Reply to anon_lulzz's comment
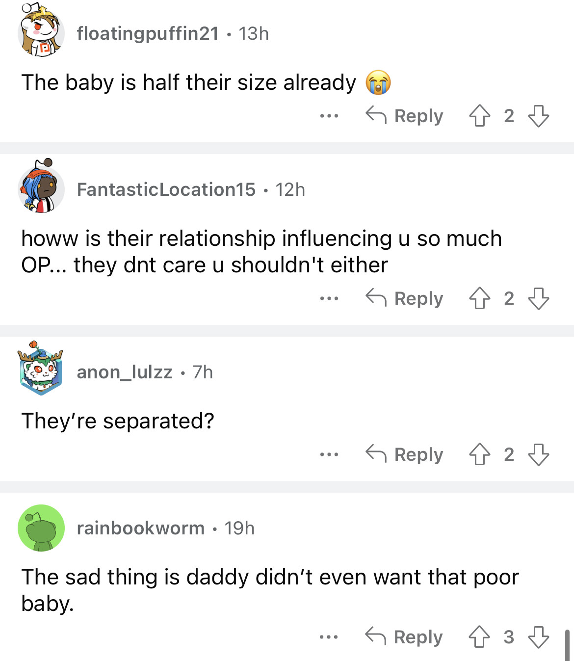Image resolution: width=574 pixels, height=661 pixels. pyautogui.click(x=405, y=454)
